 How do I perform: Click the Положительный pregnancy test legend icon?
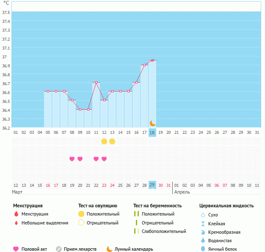136,214
